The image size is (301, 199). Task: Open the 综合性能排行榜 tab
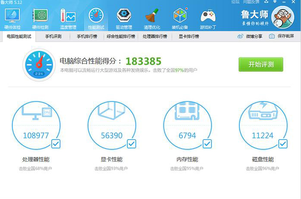coord(121,37)
